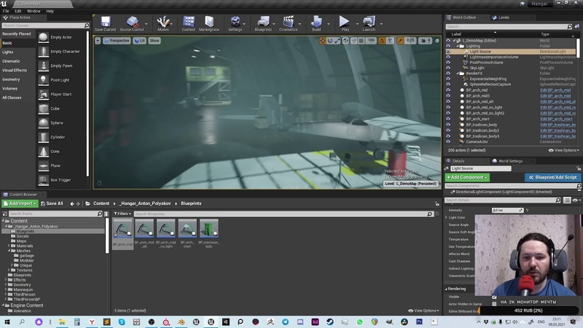Open grid snap value 100 dropdown
This screenshot has height=328, width=583.
pos(371,41)
